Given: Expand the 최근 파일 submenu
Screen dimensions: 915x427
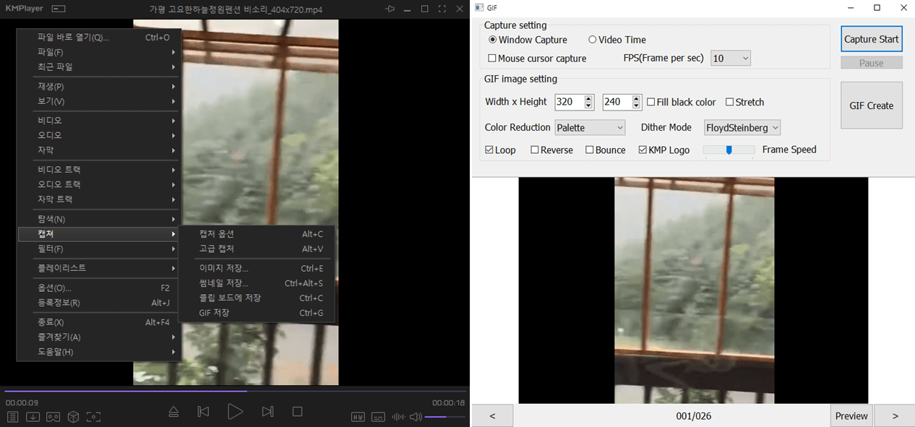Looking at the screenshot, I should 98,66.
